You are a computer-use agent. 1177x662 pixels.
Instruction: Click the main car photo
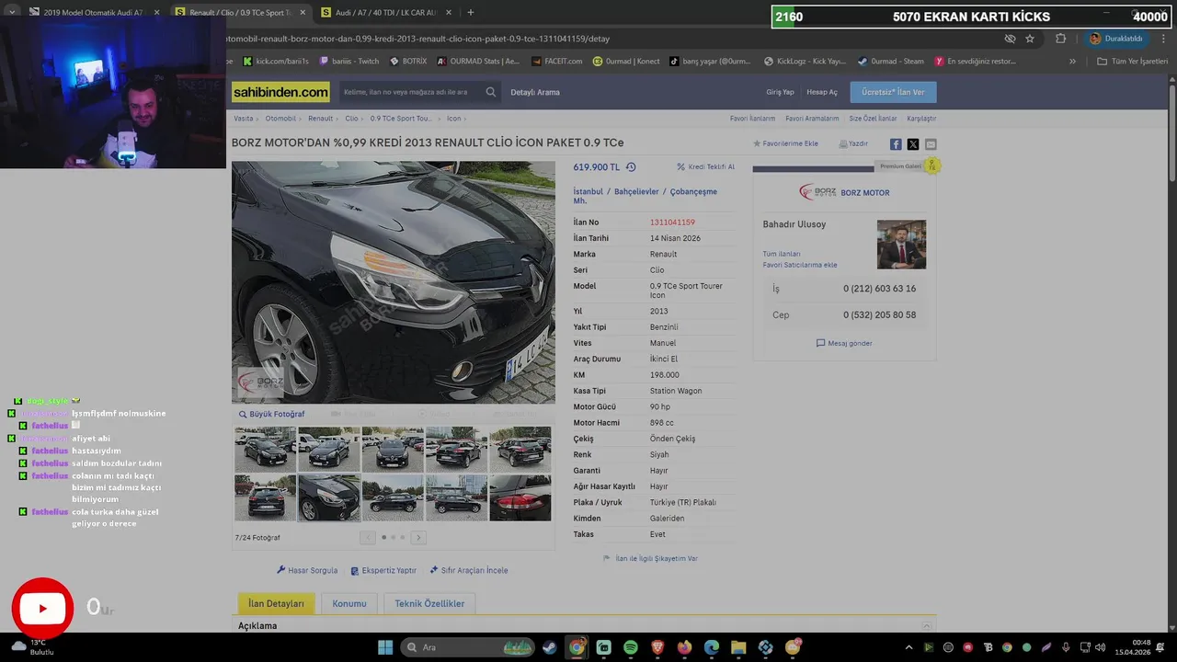click(394, 282)
